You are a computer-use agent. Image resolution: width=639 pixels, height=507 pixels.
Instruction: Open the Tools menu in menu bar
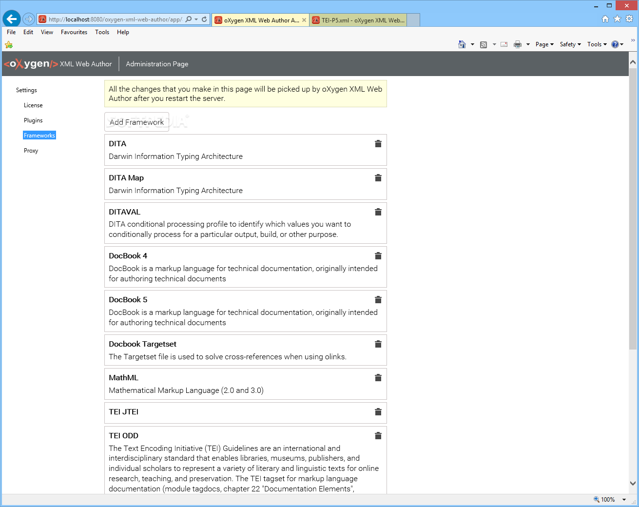pyautogui.click(x=102, y=32)
